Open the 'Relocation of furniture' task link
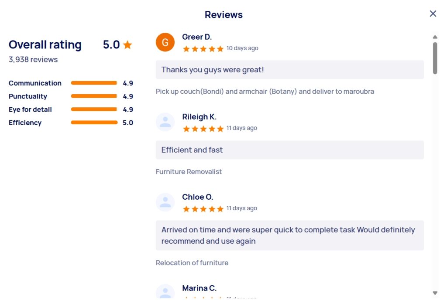The image size is (447, 307). click(192, 263)
